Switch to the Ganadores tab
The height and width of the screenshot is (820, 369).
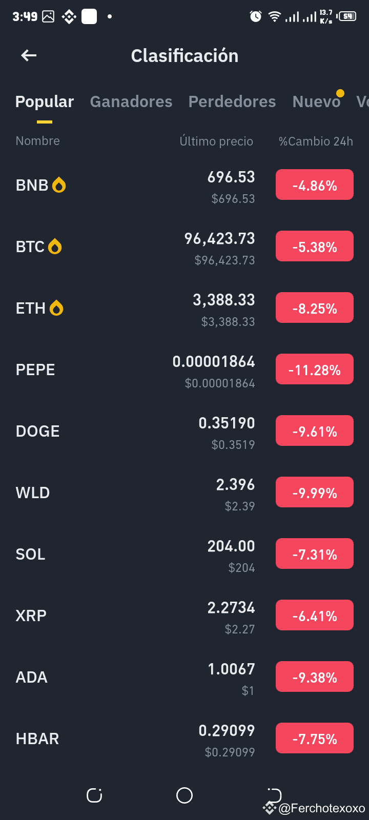[131, 101]
